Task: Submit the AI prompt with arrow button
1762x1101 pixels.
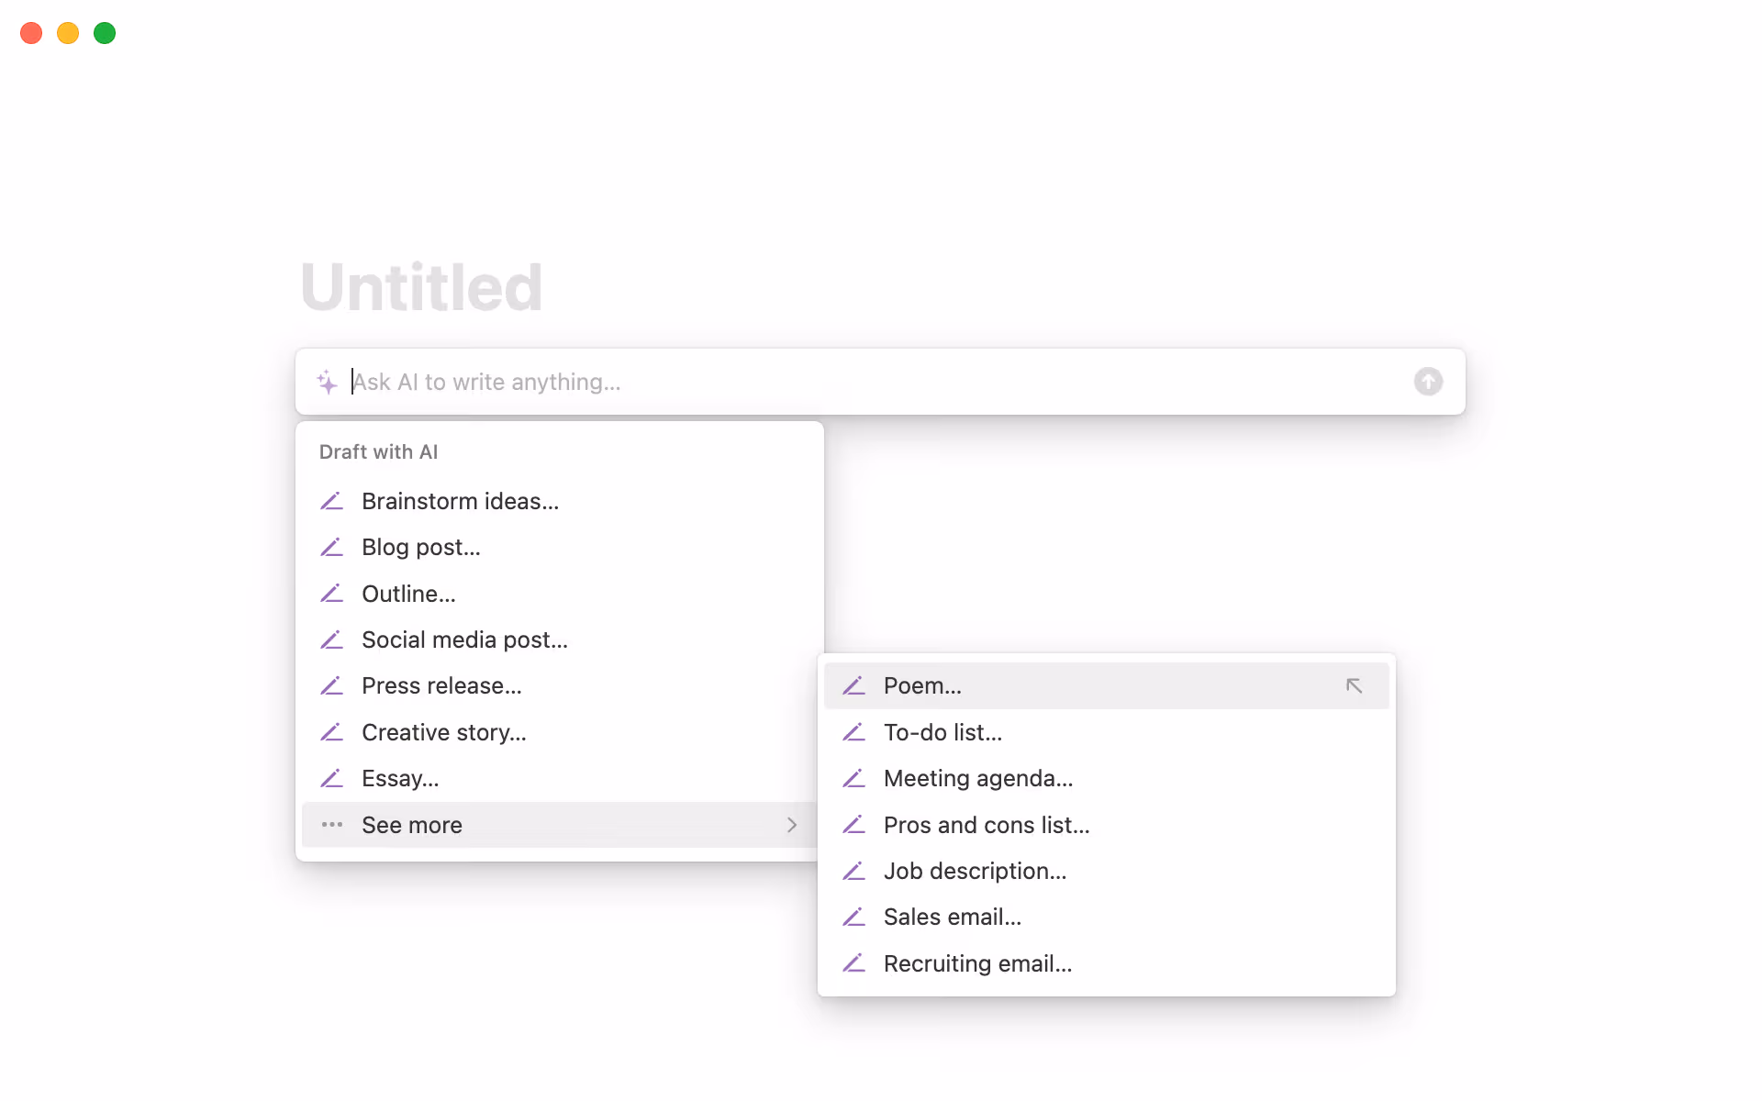Action: [1428, 382]
